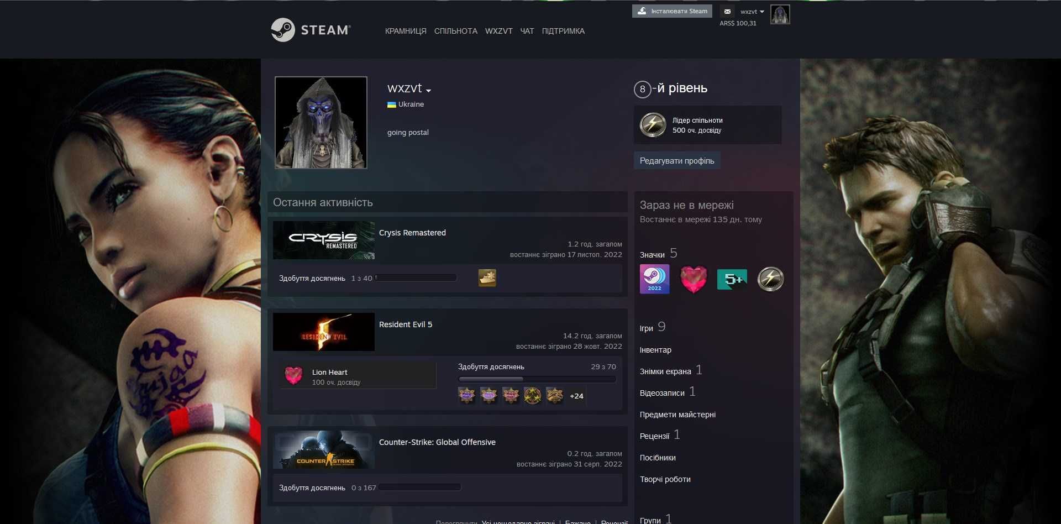Click the first Resident Evil 5 achievement icon
The image size is (1061, 524).
point(466,395)
